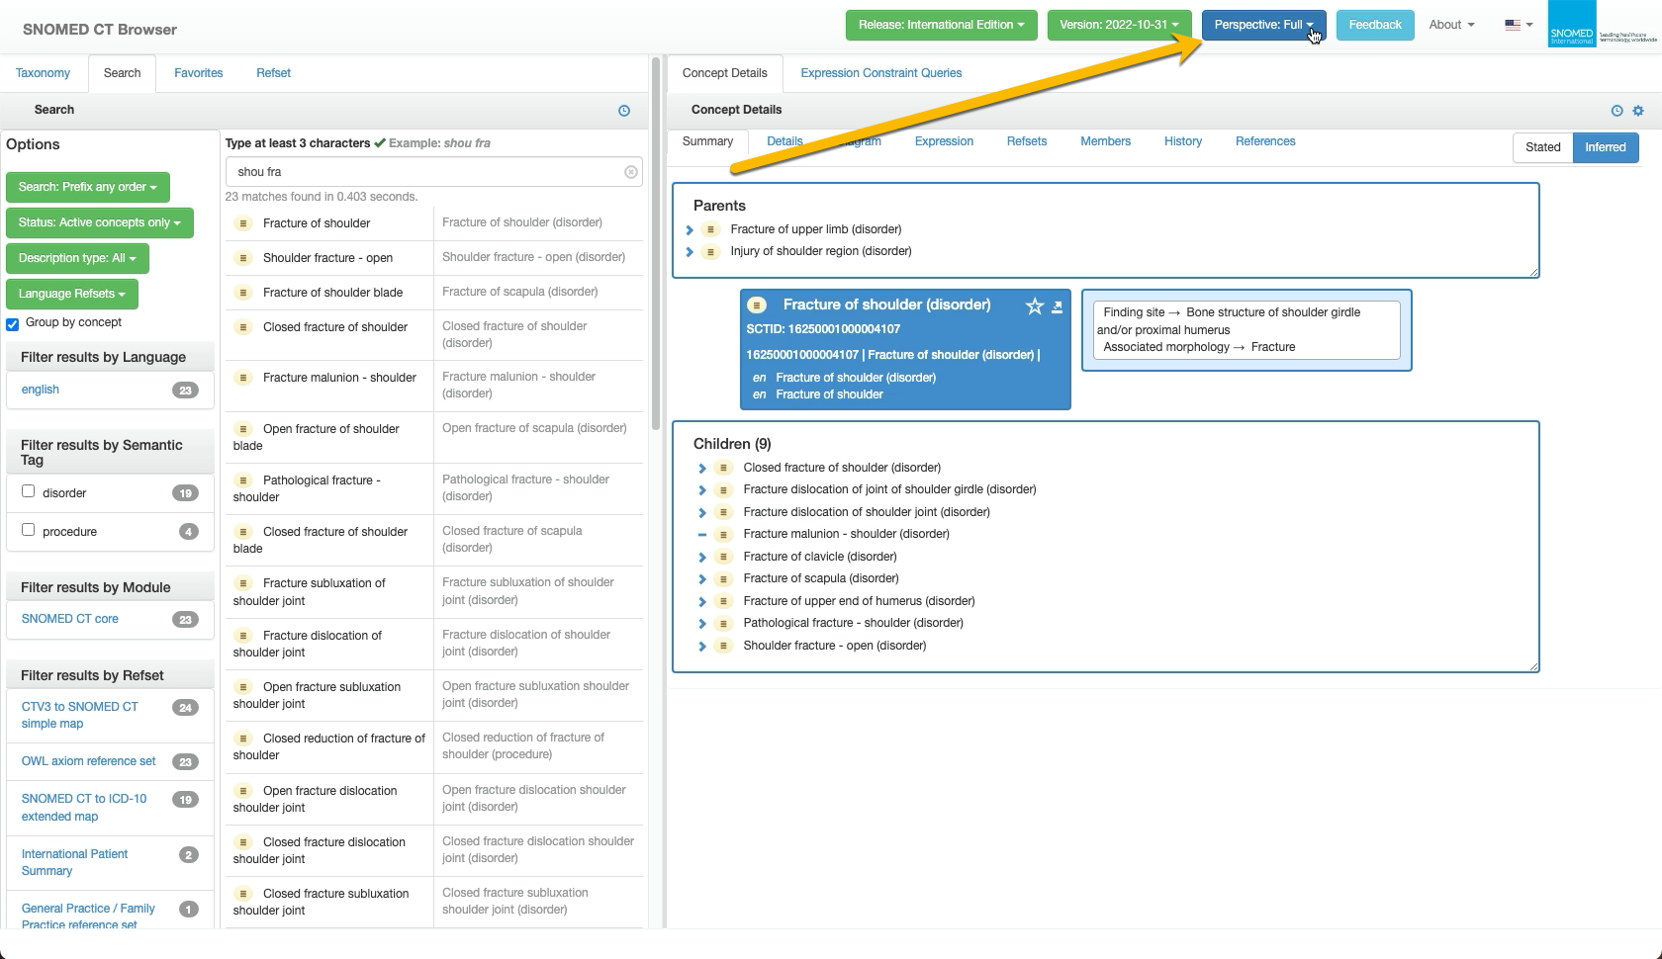Screen dimensions: 1662x959
Task: Switch to the Refset tab
Action: [x=273, y=73]
